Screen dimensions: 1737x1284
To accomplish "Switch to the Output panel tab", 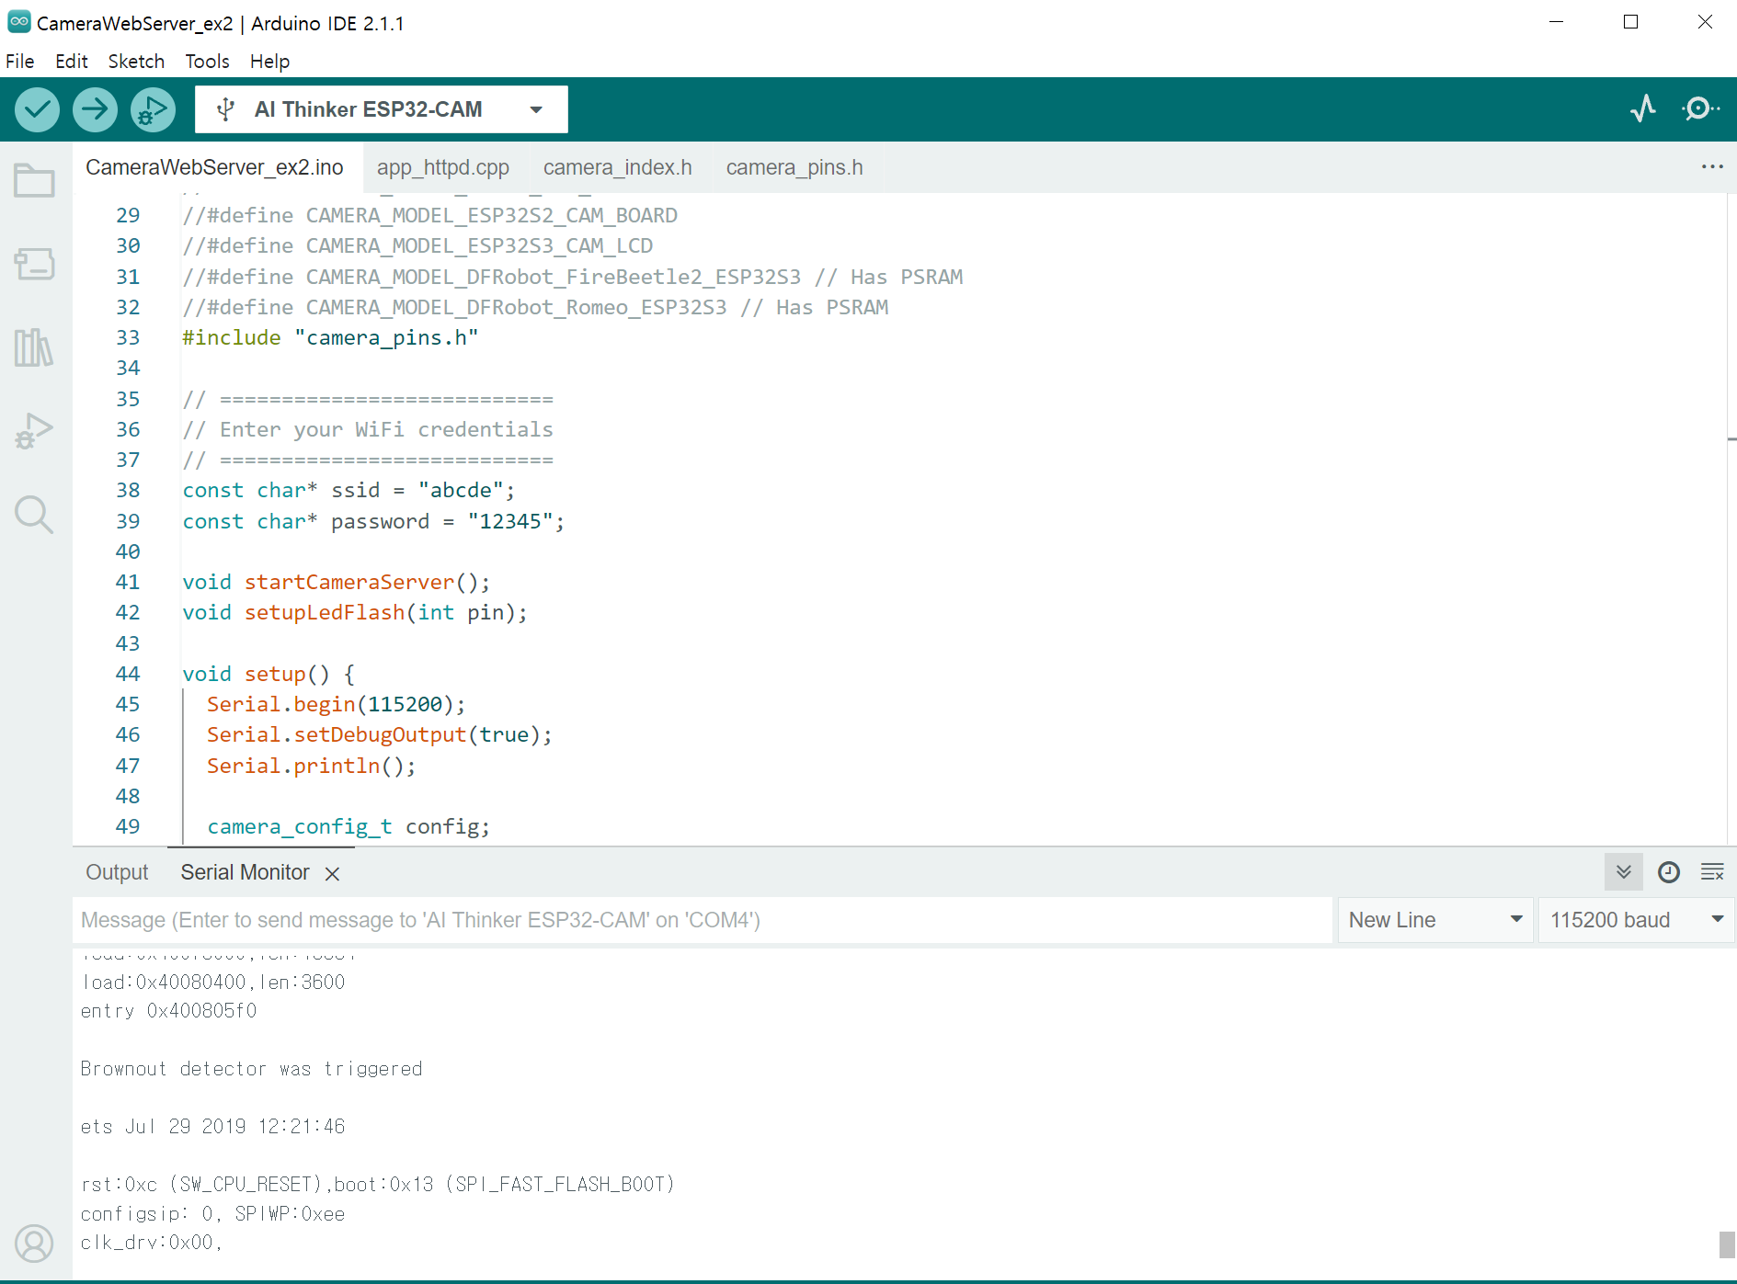I will pos(117,872).
